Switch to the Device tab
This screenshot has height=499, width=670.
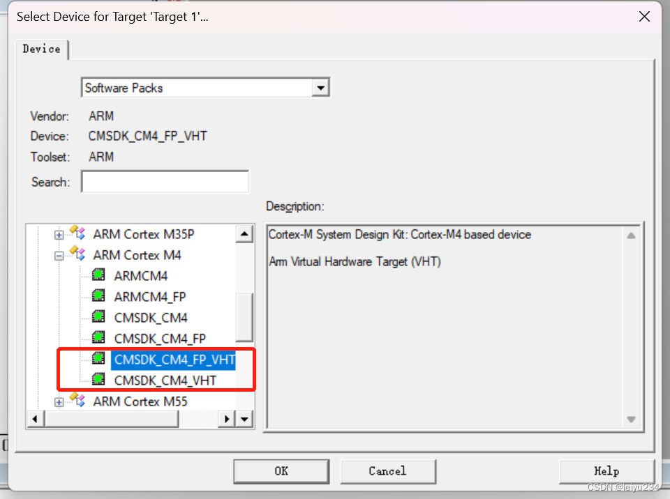[x=41, y=49]
